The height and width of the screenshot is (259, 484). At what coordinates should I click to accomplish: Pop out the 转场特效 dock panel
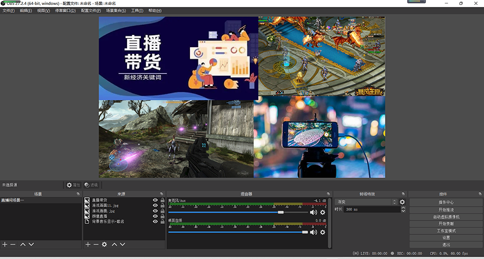[x=403, y=194]
